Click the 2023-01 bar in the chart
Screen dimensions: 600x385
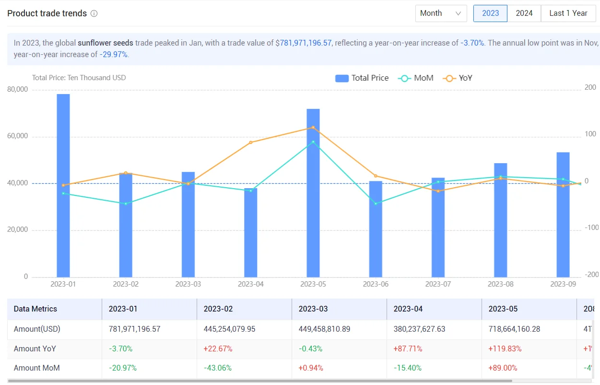[63, 185]
